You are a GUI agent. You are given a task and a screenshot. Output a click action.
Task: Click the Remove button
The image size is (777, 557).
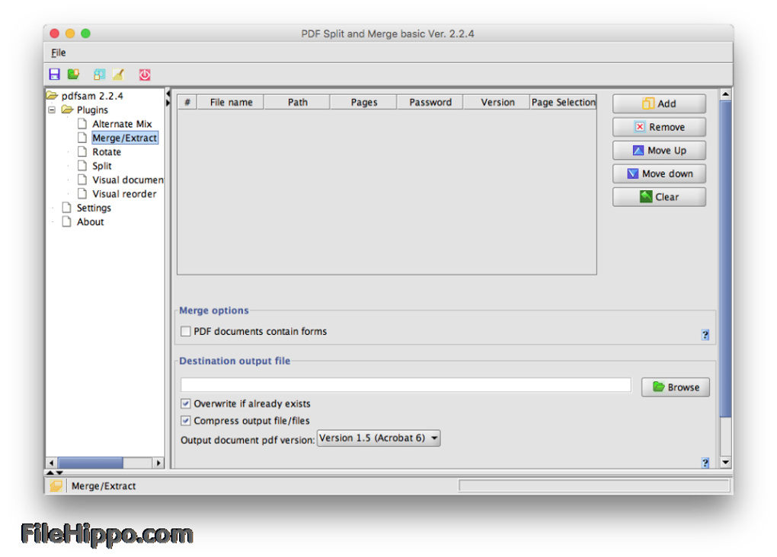pyautogui.click(x=659, y=127)
